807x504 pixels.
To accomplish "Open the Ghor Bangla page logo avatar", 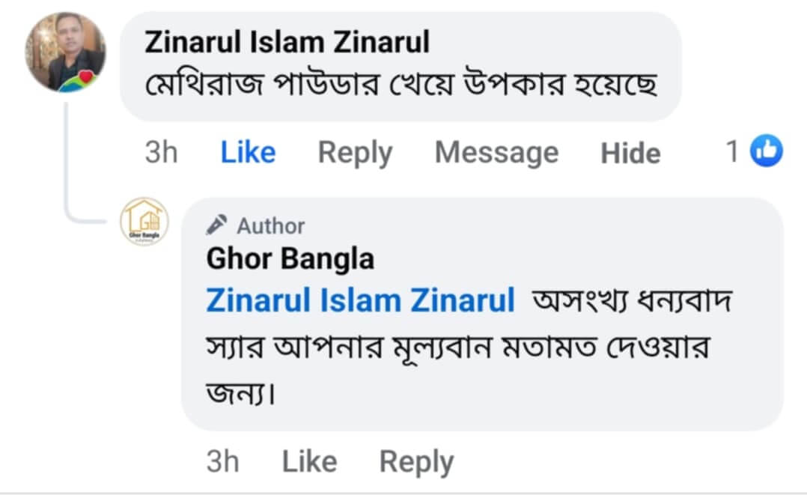I will coord(144,223).
